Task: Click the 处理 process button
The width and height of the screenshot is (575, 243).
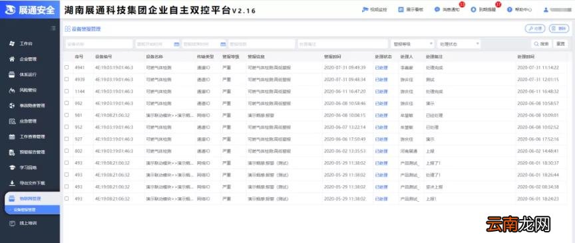Action: [x=535, y=29]
